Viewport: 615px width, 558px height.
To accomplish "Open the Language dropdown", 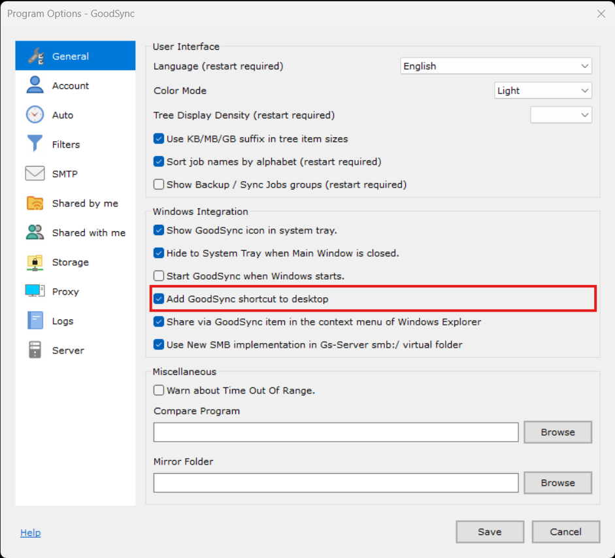I will pos(495,66).
